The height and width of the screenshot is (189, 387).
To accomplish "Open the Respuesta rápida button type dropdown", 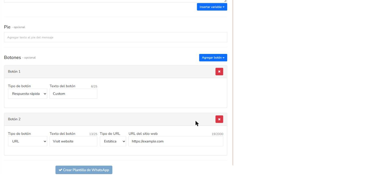I will tap(27, 94).
